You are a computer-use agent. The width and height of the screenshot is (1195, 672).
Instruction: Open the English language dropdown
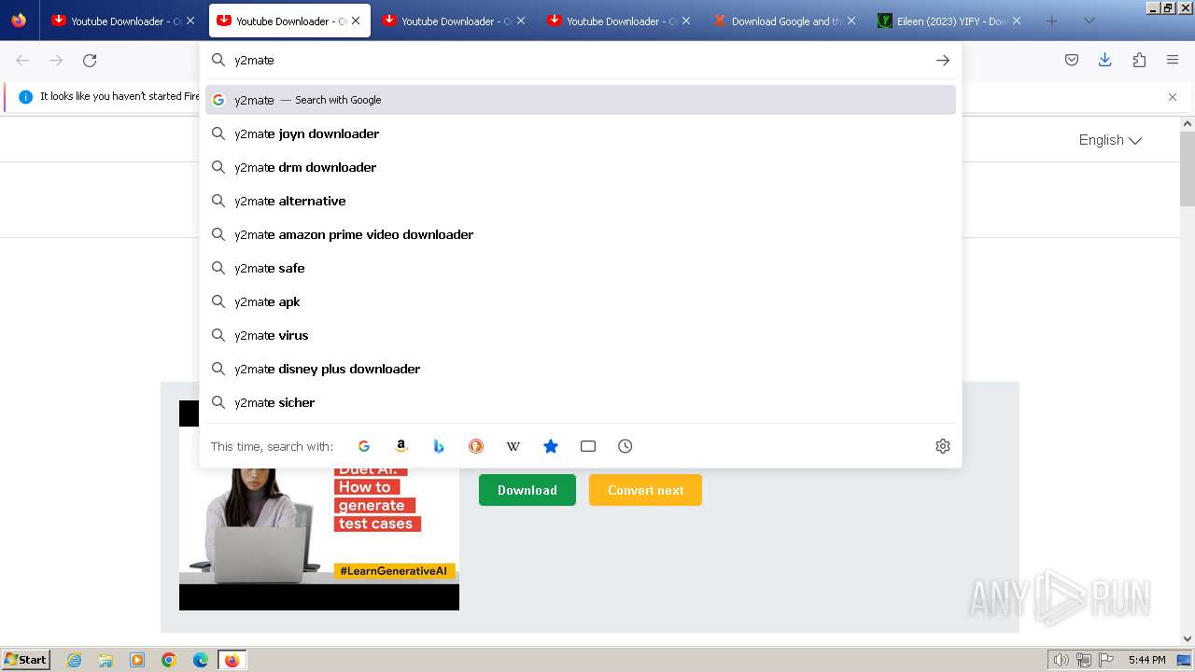pos(1110,140)
